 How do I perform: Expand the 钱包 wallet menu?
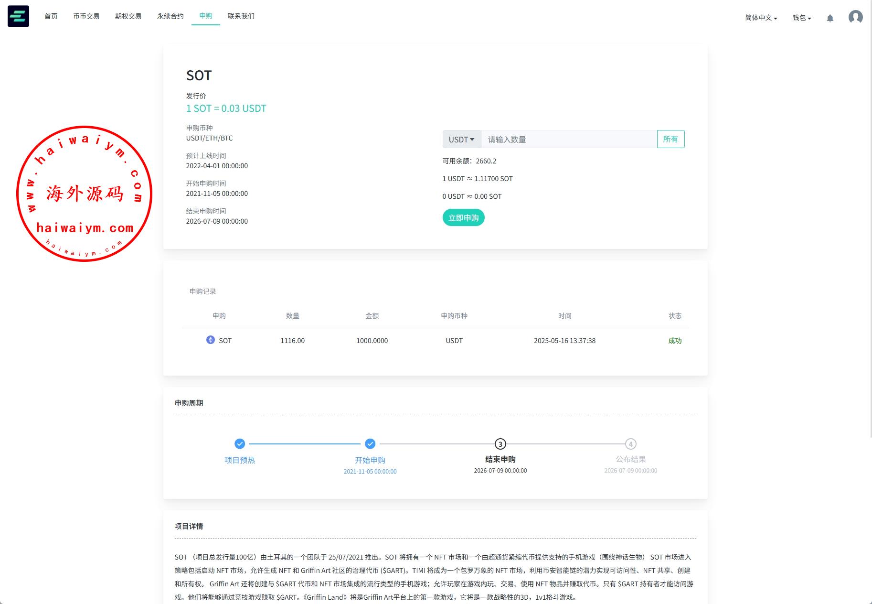click(x=802, y=18)
